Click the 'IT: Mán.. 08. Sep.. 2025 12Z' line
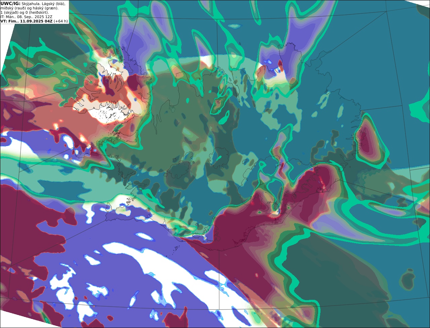 pyautogui.click(x=26, y=16)
